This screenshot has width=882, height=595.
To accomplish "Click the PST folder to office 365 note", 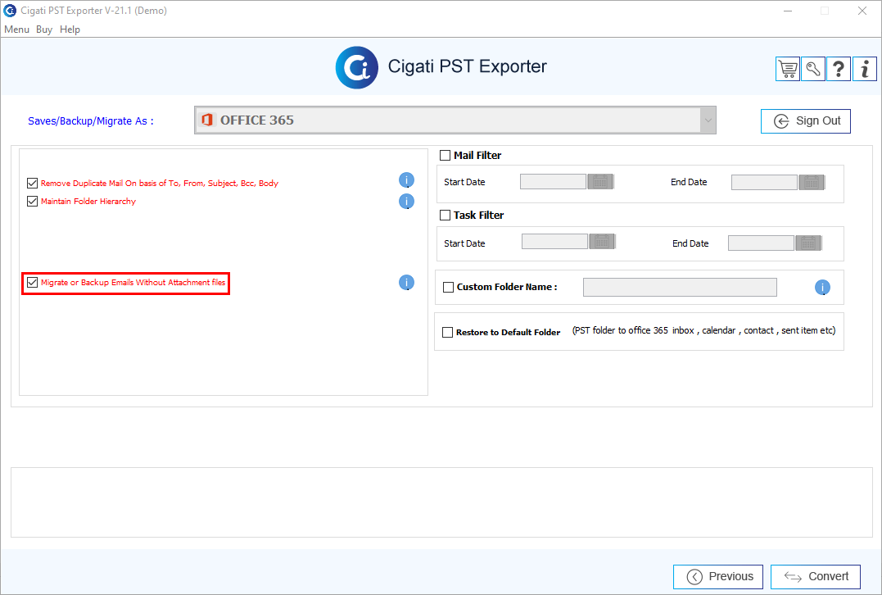I will pyautogui.click(x=703, y=330).
